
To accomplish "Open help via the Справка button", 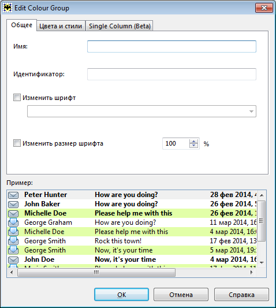I will pyautogui.click(x=241, y=295).
